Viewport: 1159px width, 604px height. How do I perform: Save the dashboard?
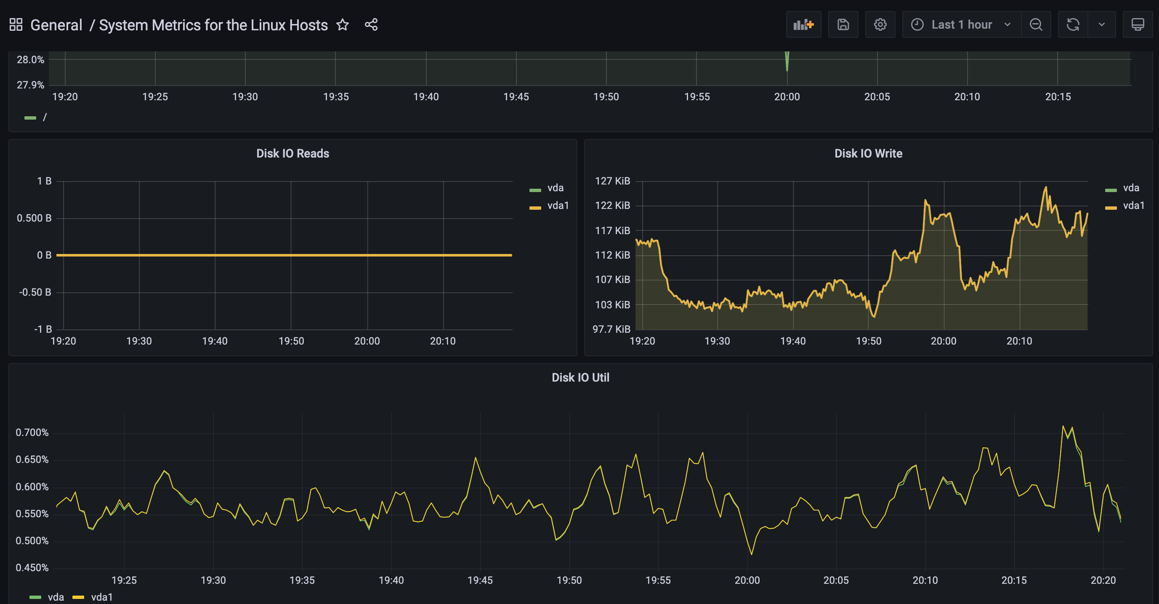pyautogui.click(x=843, y=24)
